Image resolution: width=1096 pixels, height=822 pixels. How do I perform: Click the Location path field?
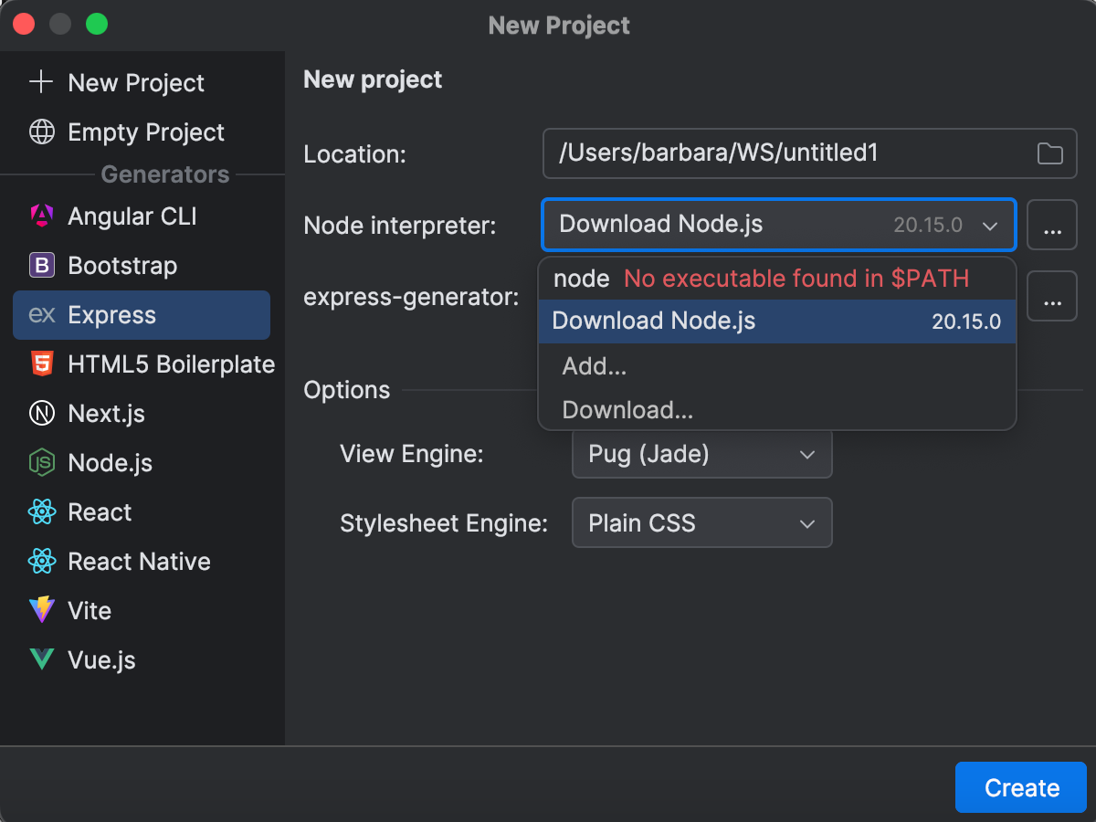click(x=785, y=153)
